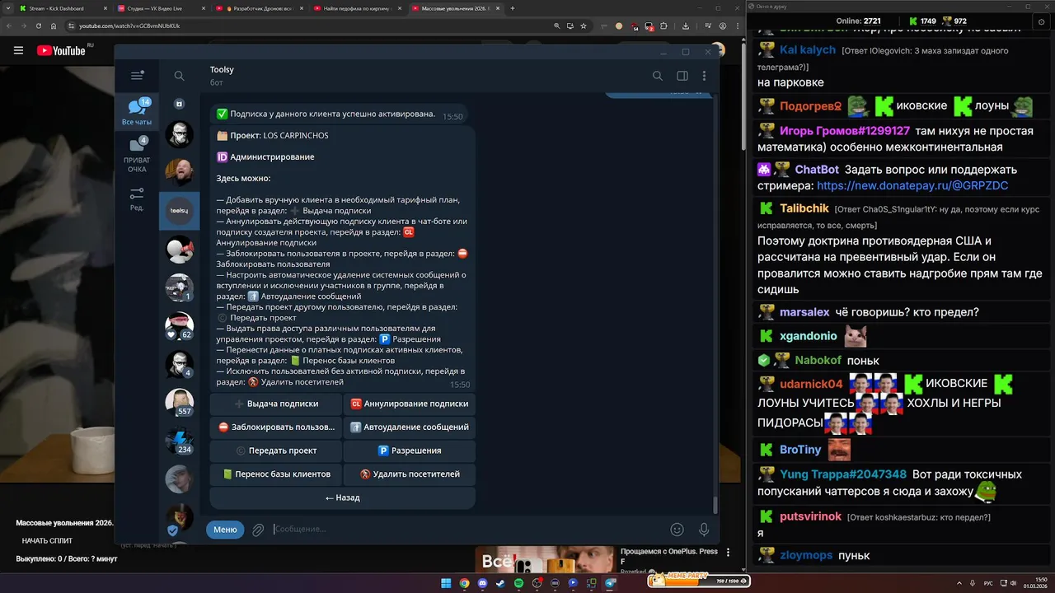Click the attach file paperclip icon
This screenshot has height=593, width=1055.
click(258, 530)
